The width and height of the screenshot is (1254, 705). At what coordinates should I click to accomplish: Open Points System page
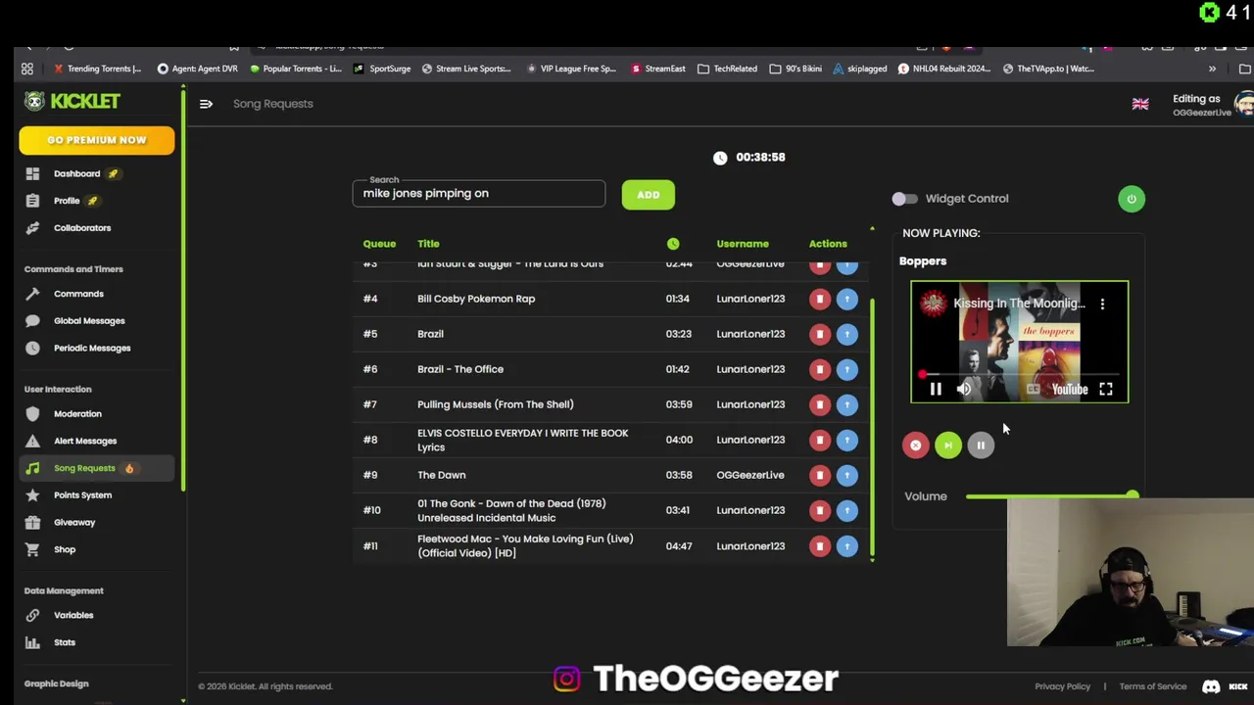[82, 495]
